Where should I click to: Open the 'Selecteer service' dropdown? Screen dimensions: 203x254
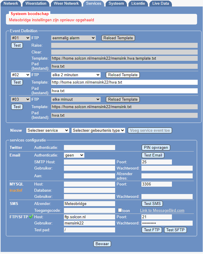48,130
